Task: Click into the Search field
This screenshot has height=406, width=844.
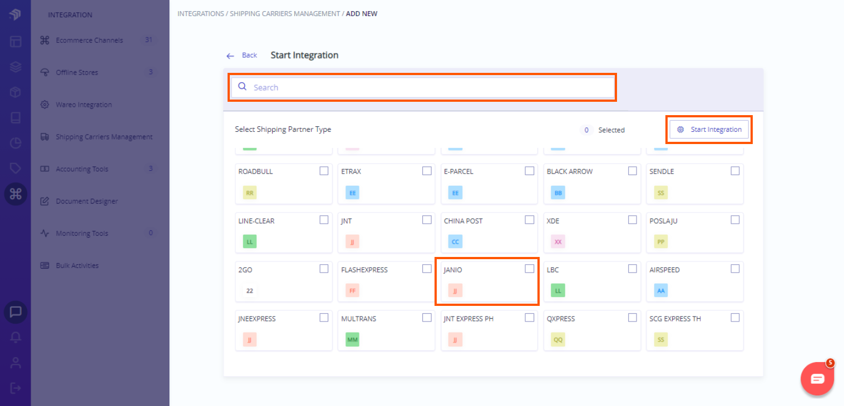Action: (x=423, y=87)
